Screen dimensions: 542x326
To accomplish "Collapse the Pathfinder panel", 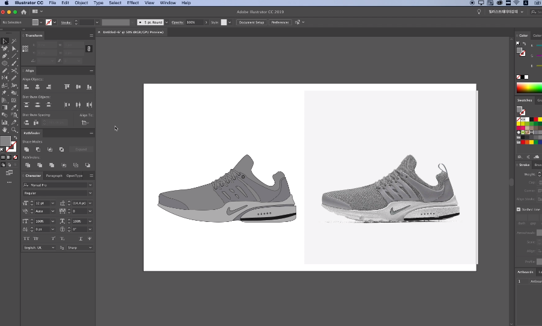I will (91, 133).
